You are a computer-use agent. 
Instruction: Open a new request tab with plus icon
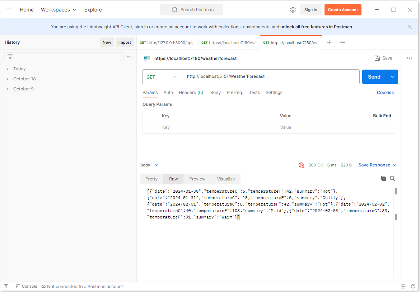coord(329,42)
